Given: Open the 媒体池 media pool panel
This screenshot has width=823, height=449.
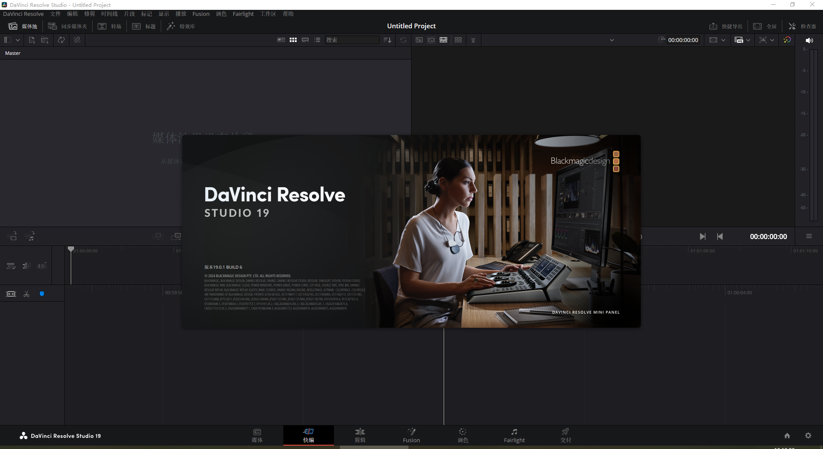Looking at the screenshot, I should (23, 26).
